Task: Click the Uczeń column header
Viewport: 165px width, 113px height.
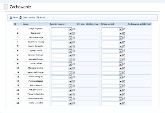Action: coord(26,24)
